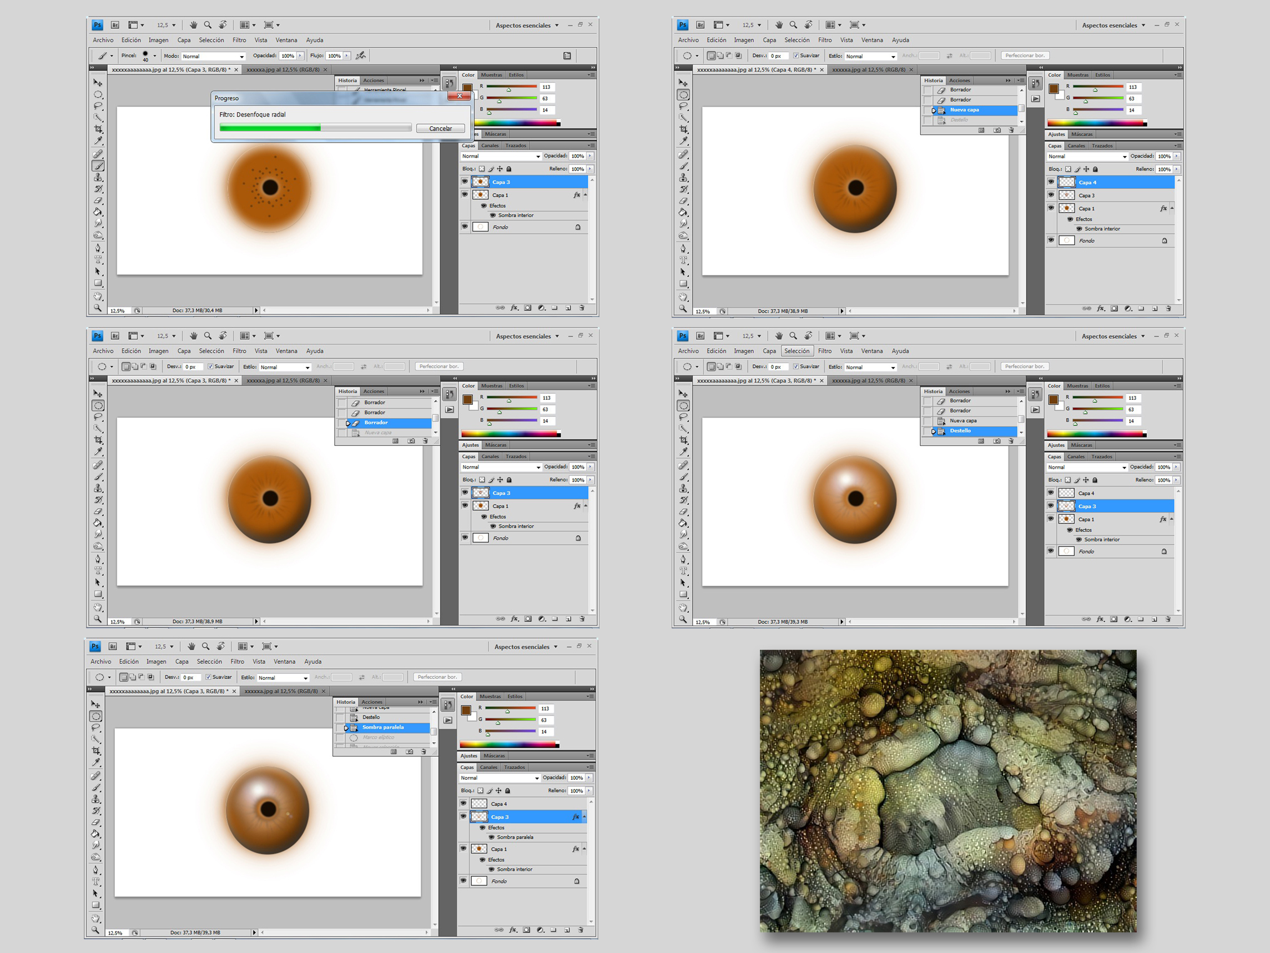This screenshot has height=953, width=1270.
Task: Switch to xxxxxa.jpg document tab in Progreso window
Action: pyautogui.click(x=283, y=69)
